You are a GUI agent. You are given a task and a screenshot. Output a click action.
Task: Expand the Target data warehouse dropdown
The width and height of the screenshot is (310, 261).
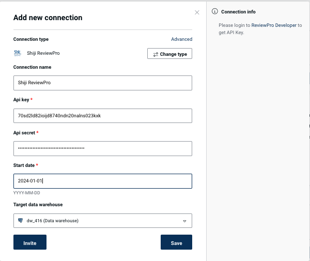[103, 221]
